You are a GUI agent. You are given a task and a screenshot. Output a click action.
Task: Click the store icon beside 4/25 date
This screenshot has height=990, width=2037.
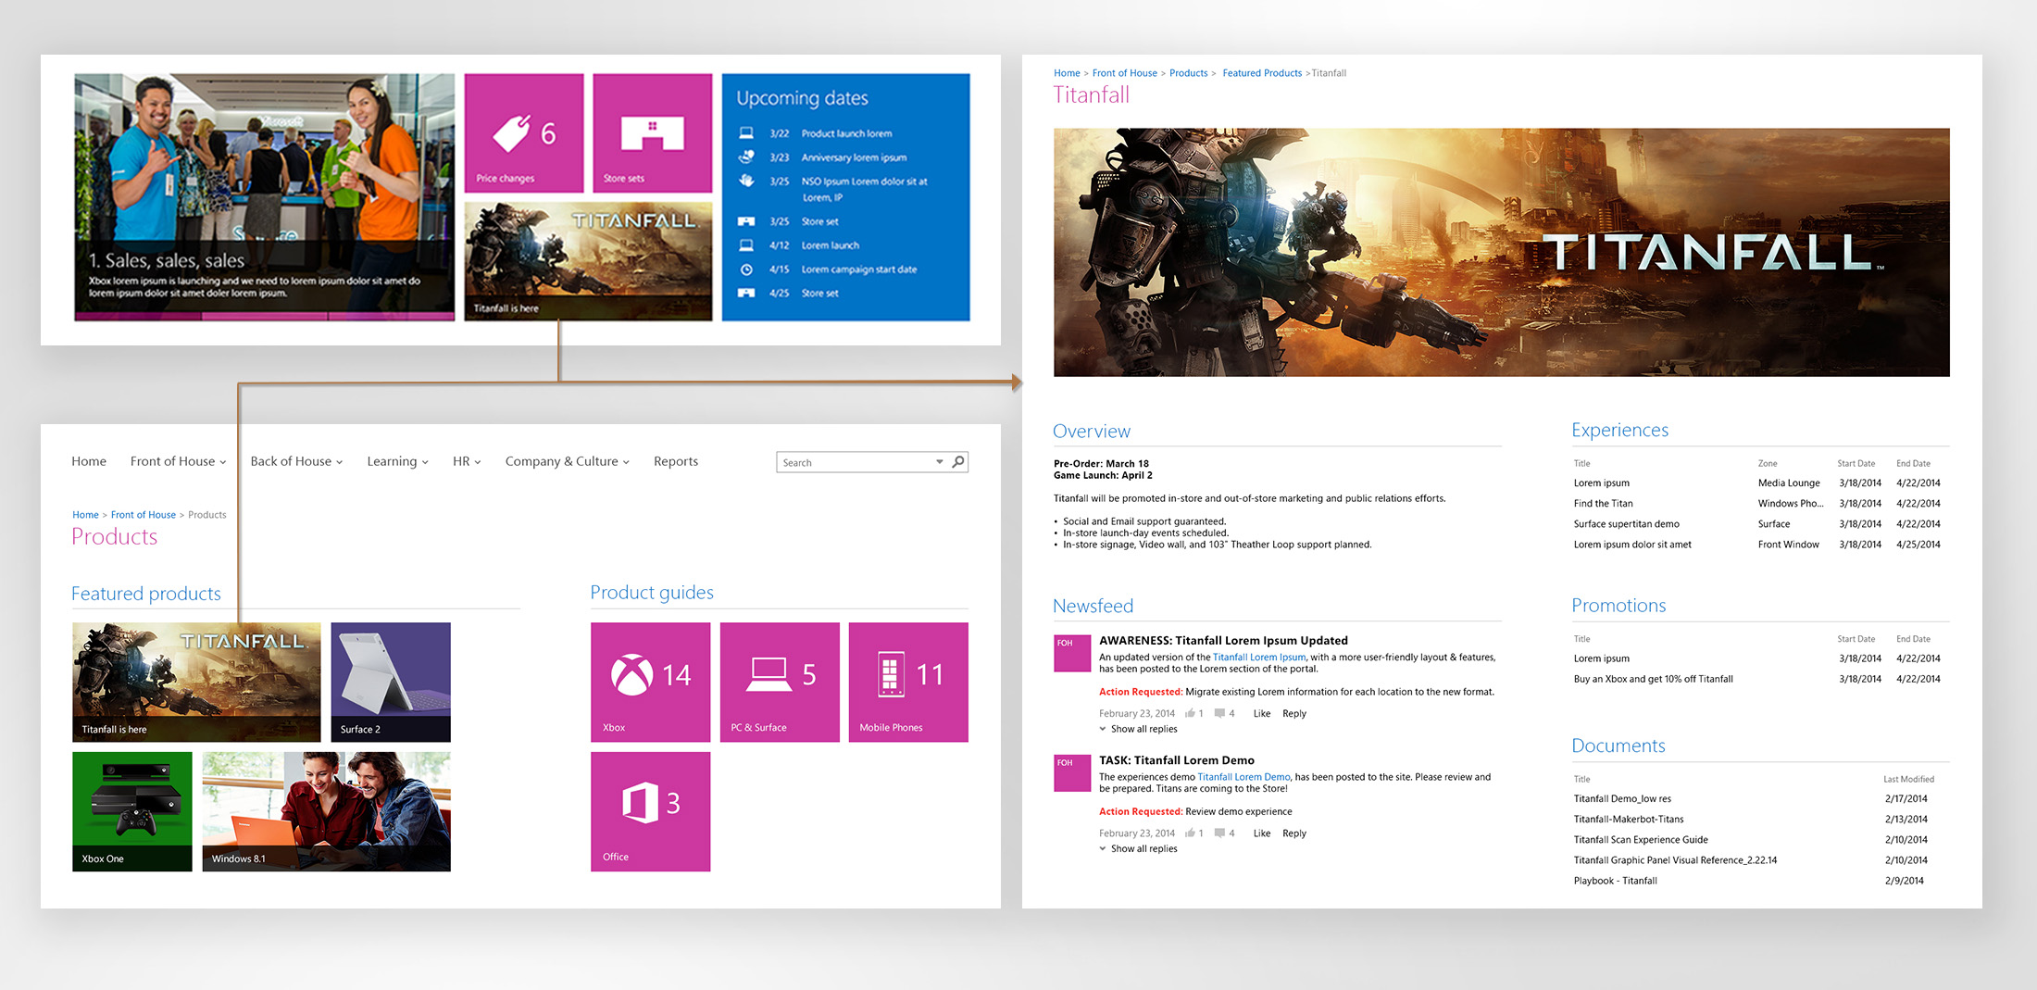(x=746, y=293)
